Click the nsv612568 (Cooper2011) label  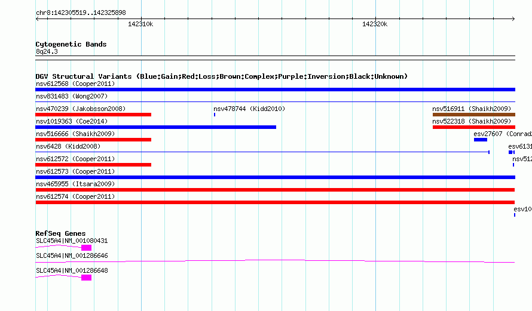(75, 84)
